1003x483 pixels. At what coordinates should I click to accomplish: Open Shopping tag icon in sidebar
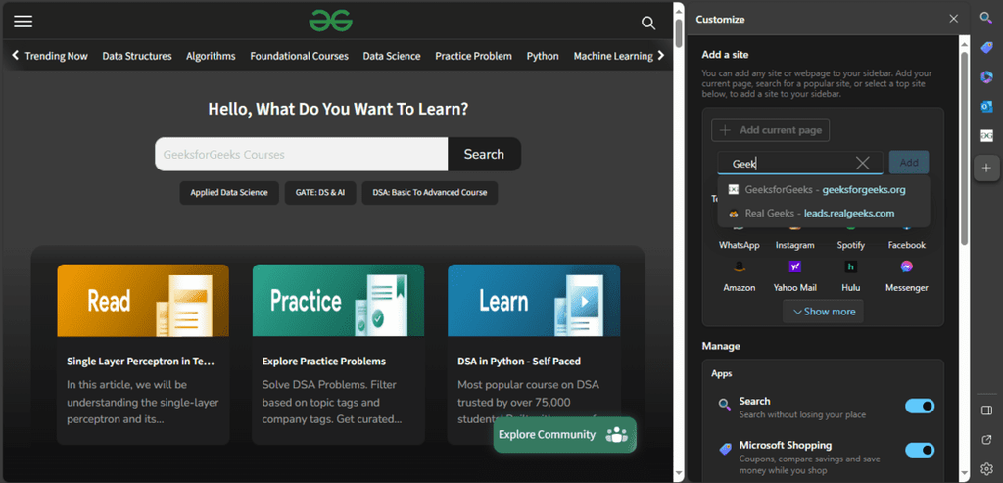coord(986,47)
